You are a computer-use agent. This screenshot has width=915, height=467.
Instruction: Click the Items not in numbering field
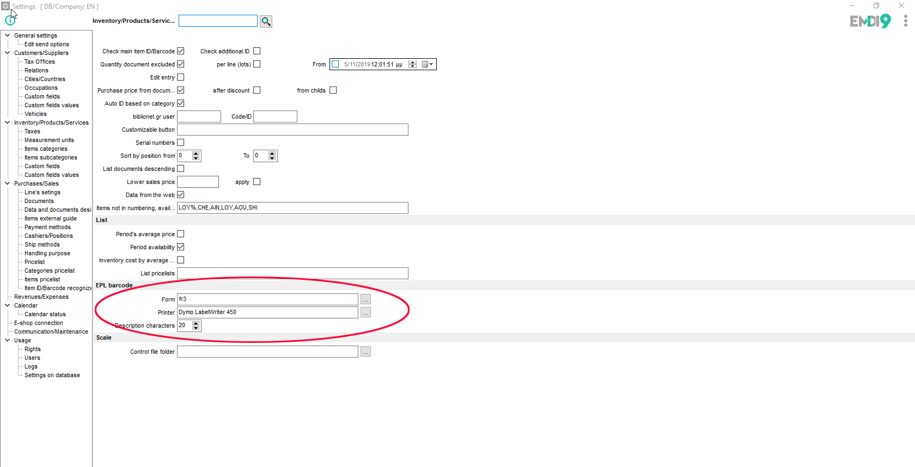(292, 208)
